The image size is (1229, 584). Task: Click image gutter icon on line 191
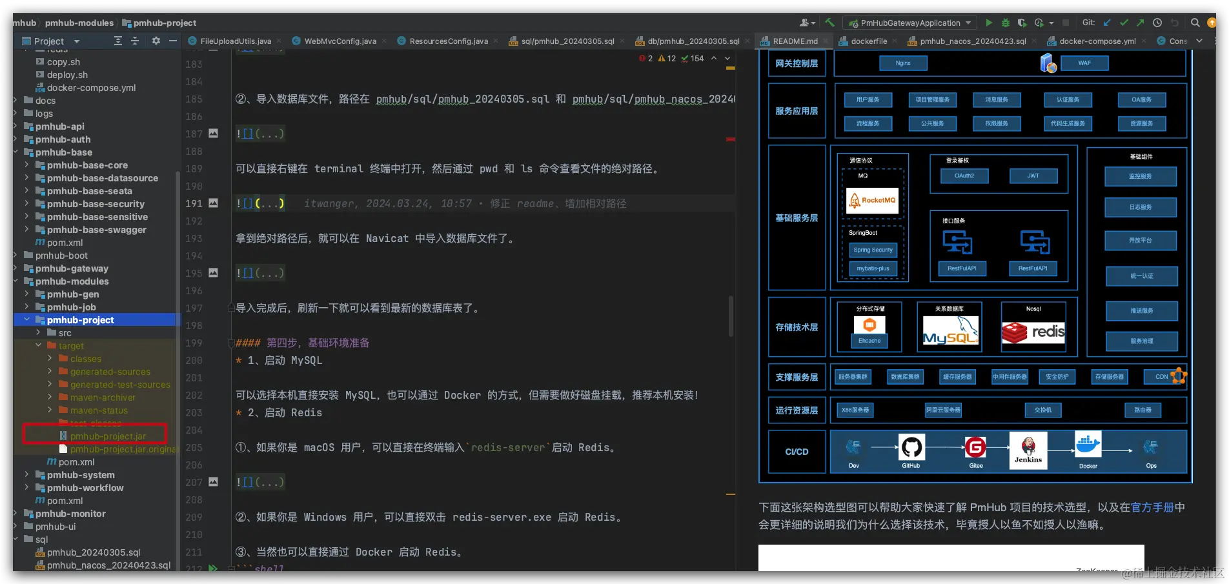click(213, 203)
